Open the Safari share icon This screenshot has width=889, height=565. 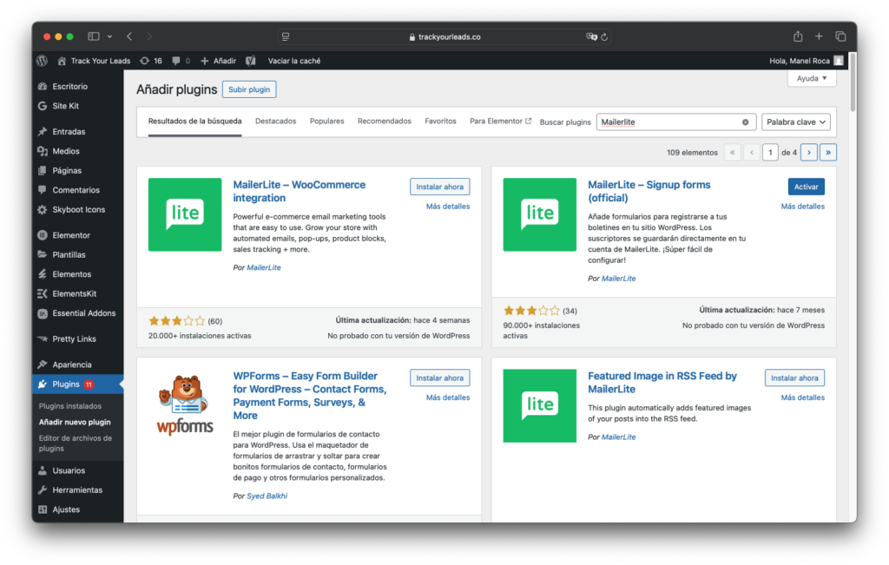(x=798, y=36)
